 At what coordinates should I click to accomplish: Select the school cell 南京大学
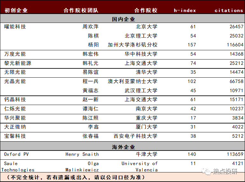tap(147, 108)
